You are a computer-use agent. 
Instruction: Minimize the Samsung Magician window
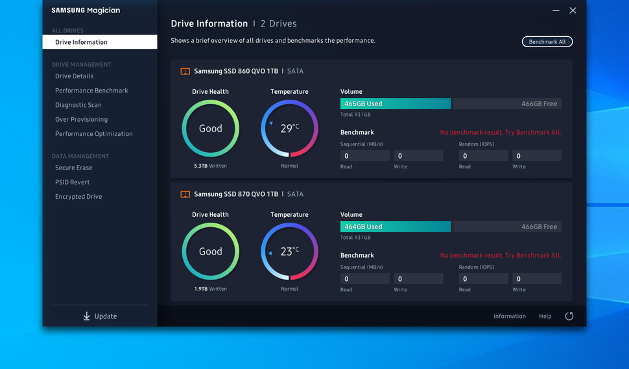556,11
